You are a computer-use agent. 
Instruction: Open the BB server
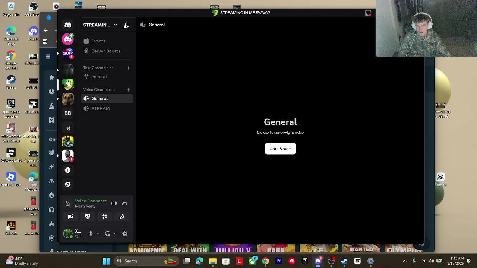coord(68,113)
